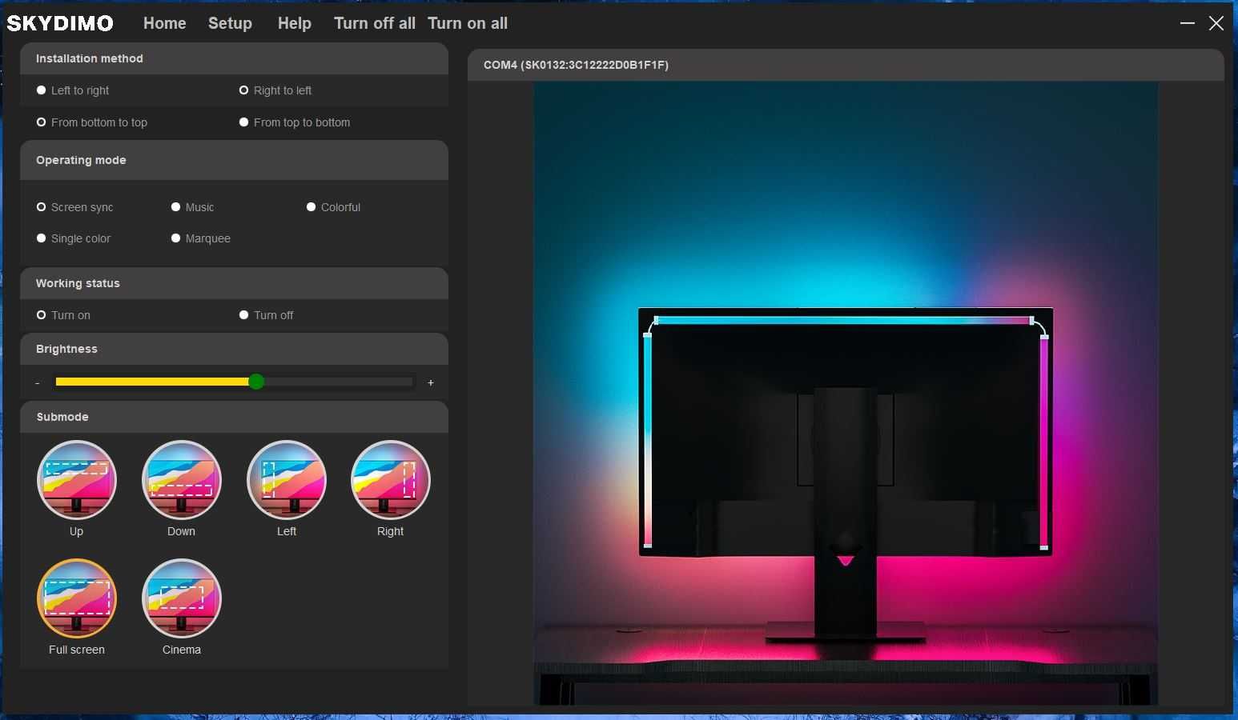The height and width of the screenshot is (720, 1238).
Task: Select From bottom to top installation
Action: click(92, 122)
